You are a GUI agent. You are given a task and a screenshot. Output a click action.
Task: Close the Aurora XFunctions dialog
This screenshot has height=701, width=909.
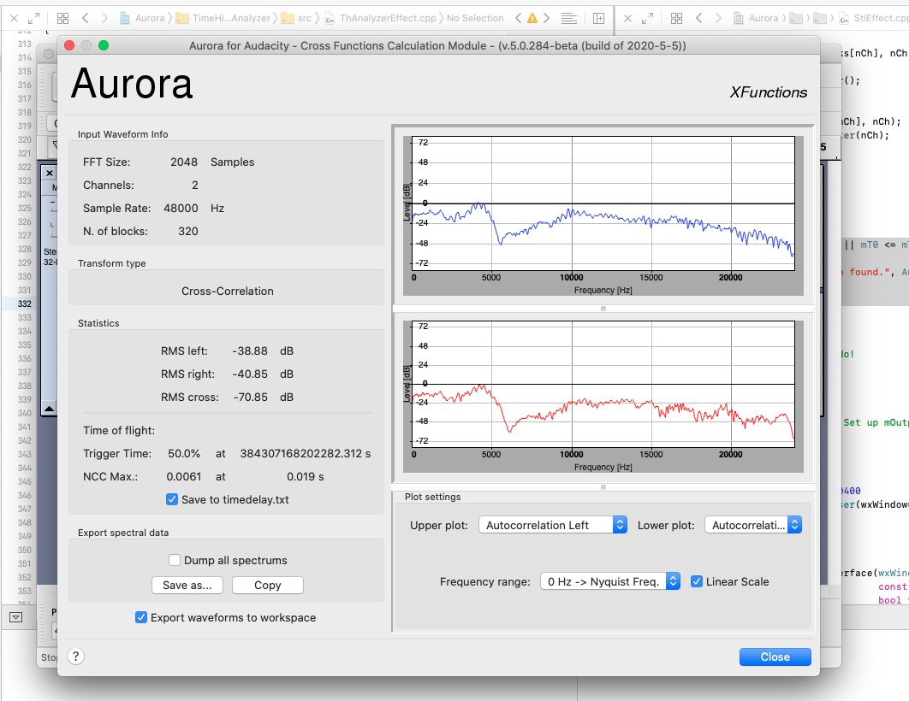tap(775, 657)
